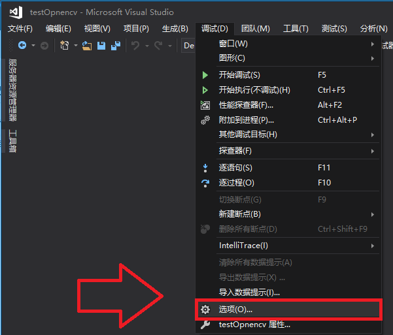This screenshot has width=393, height=335.
Task: Click the undo arrow icon
Action: [x=135, y=46]
